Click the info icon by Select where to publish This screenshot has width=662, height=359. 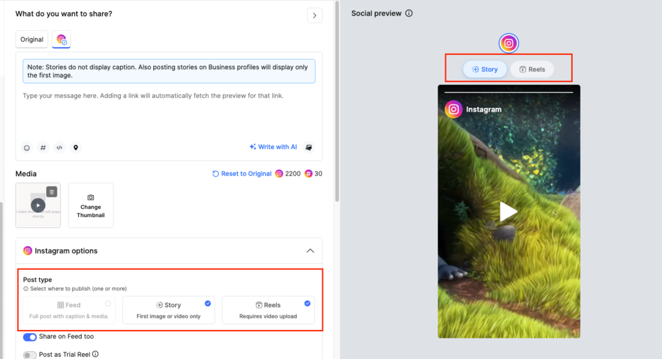(x=26, y=289)
